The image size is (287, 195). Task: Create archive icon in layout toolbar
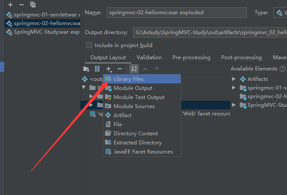coord(97,69)
